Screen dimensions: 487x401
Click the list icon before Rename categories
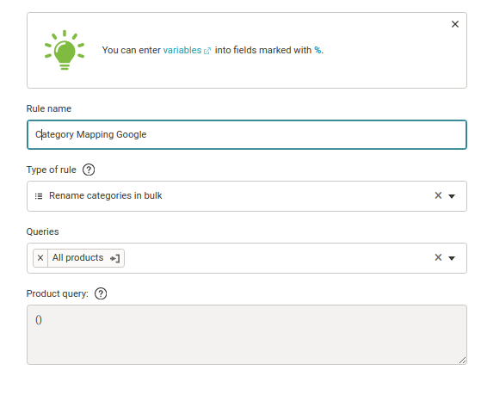pyautogui.click(x=39, y=196)
